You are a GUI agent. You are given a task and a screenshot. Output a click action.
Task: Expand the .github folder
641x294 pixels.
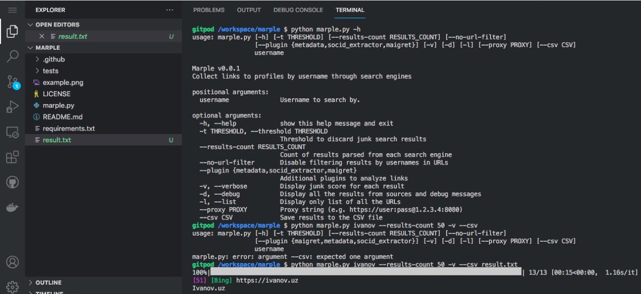click(37, 59)
